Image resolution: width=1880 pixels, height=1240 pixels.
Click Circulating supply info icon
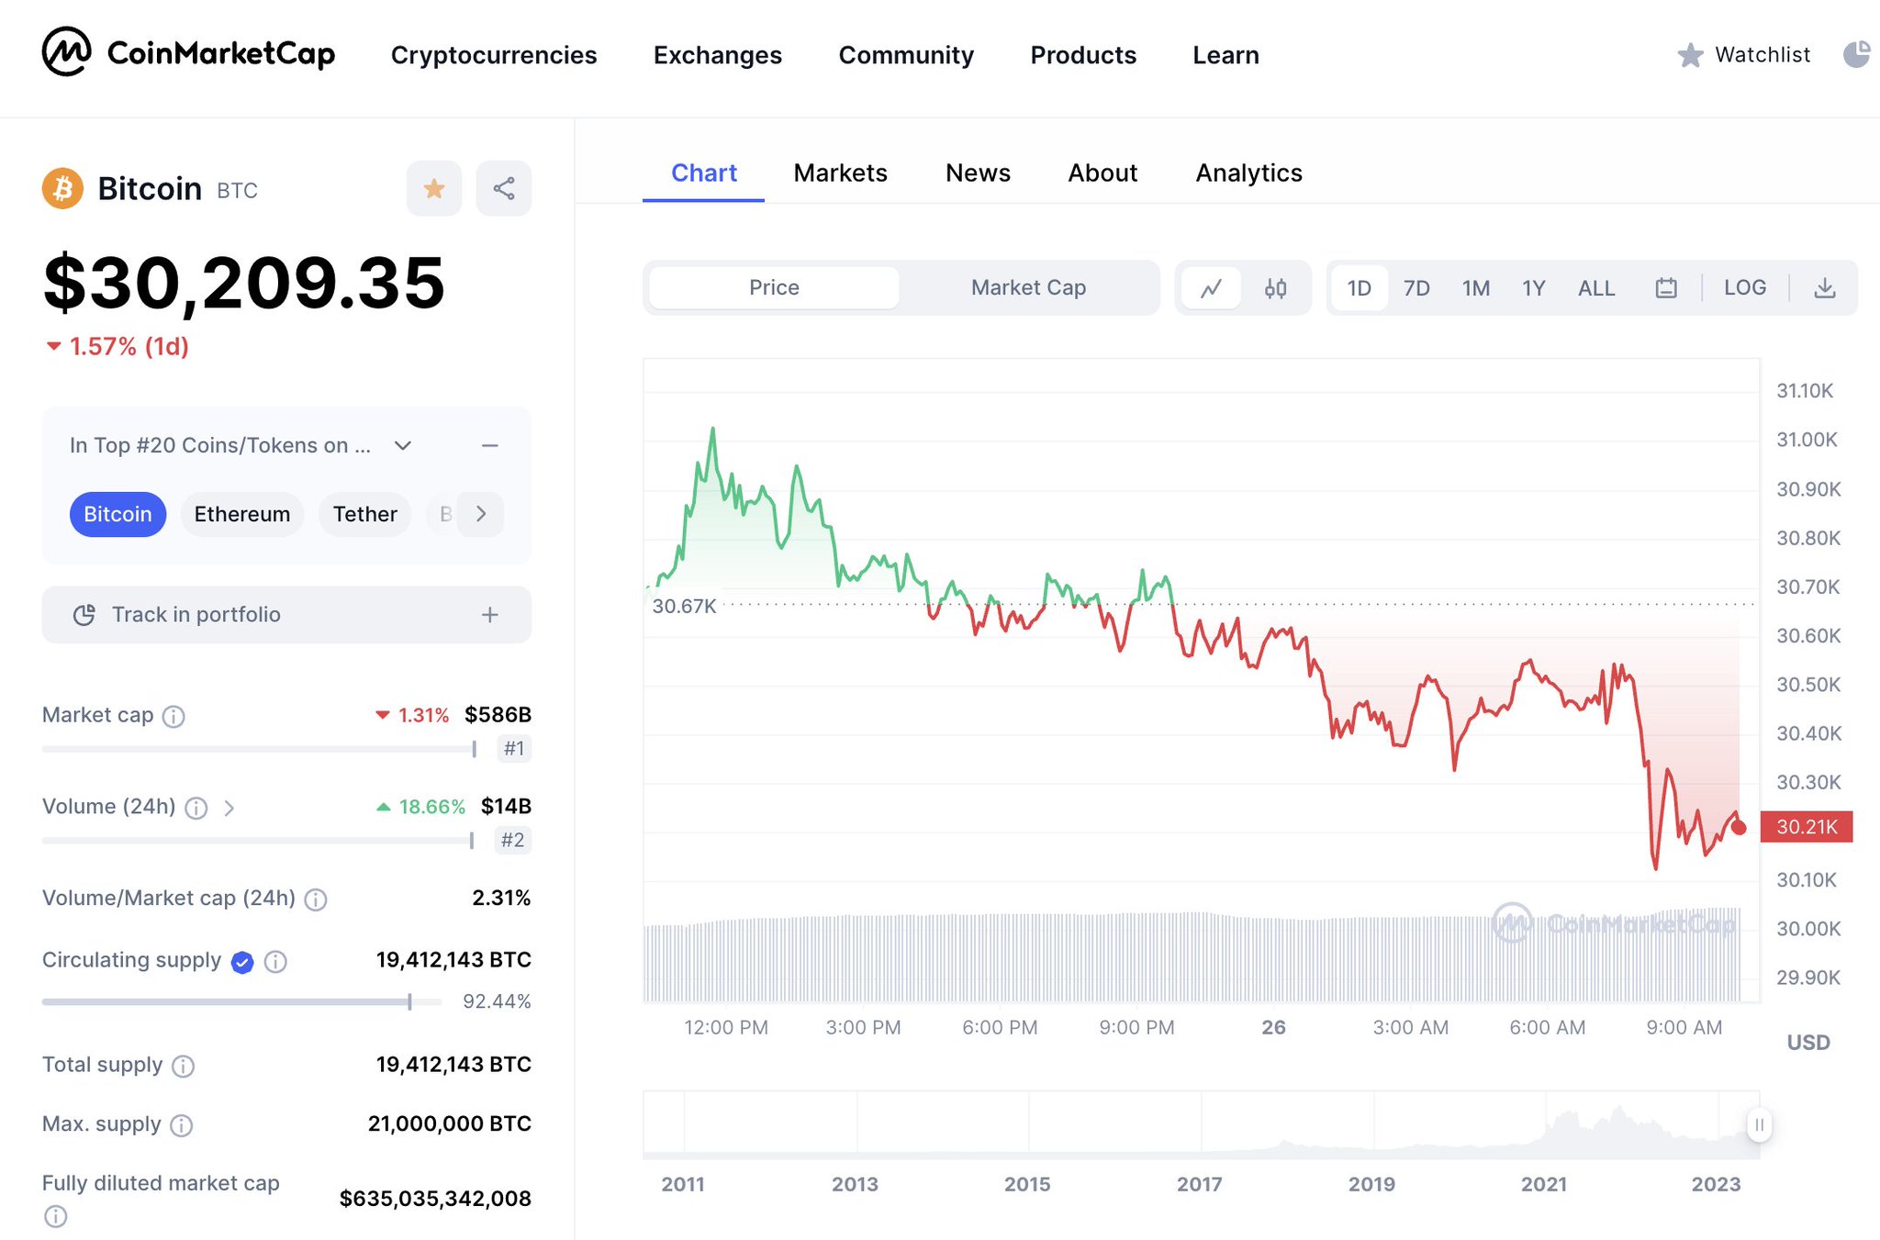tap(275, 961)
